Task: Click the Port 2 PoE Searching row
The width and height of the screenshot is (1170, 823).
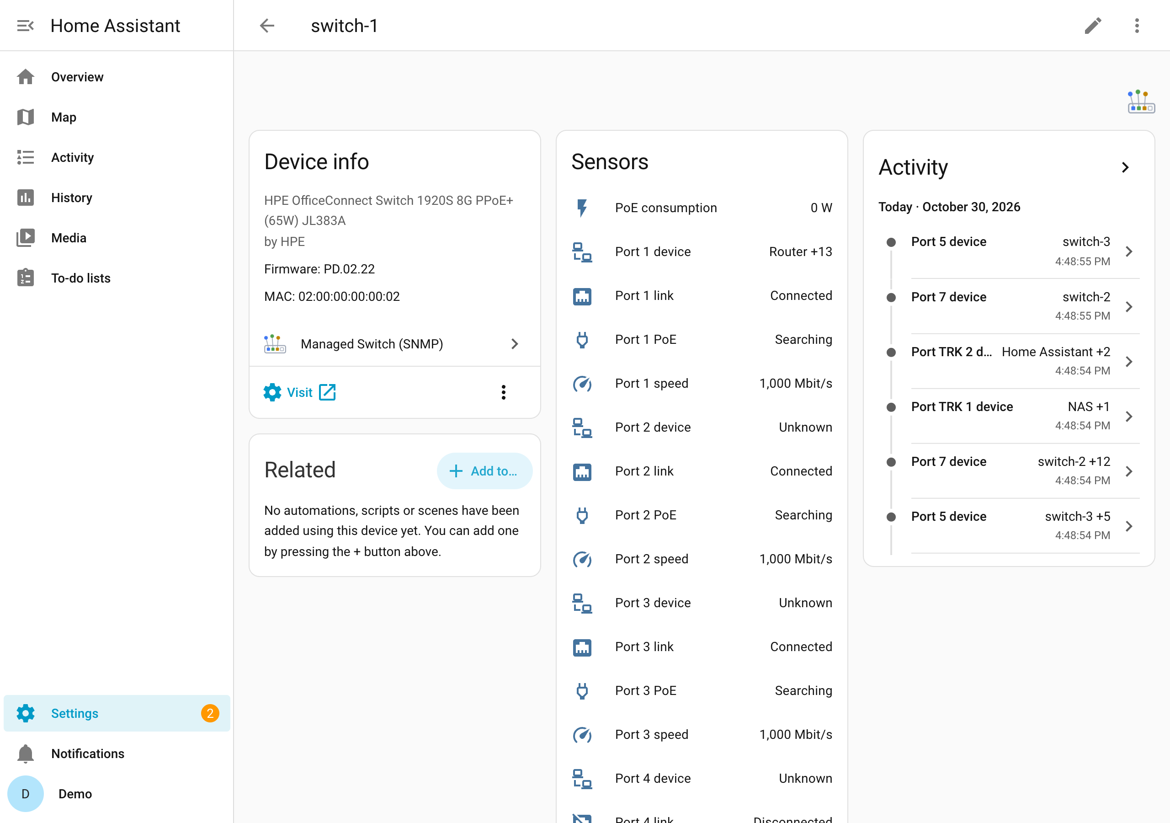Action: (702, 515)
